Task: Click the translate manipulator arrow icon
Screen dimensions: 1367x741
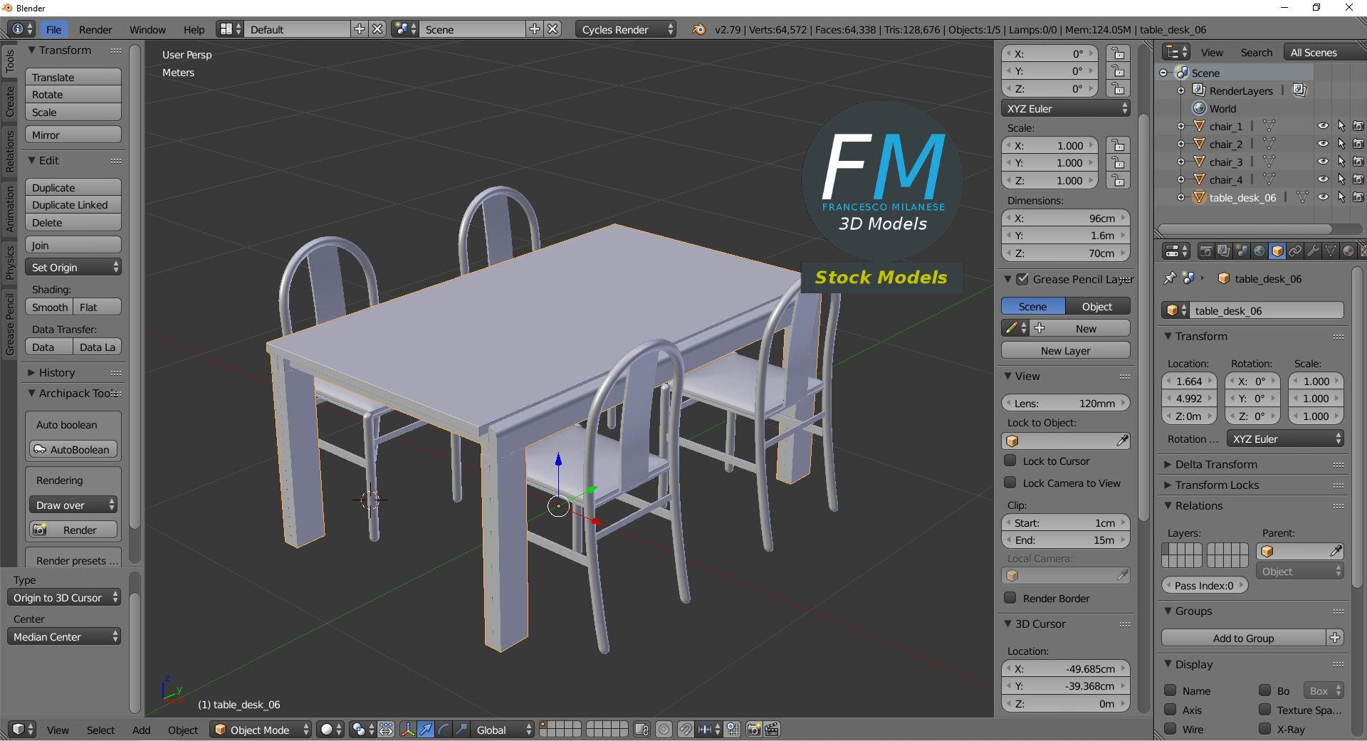Action: pyautogui.click(x=426, y=730)
